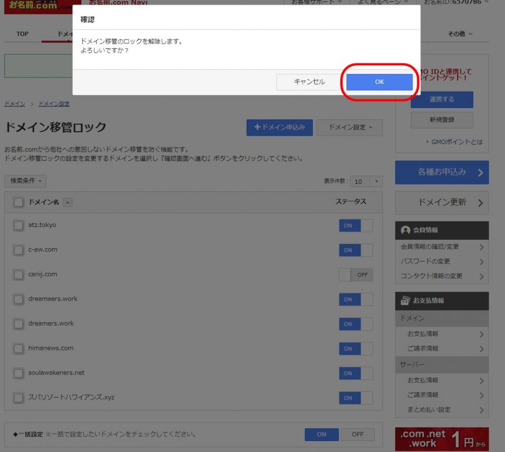Toggle the canij.com OFF status switch
Image resolution: width=505 pixels, height=452 pixels.
click(x=356, y=275)
